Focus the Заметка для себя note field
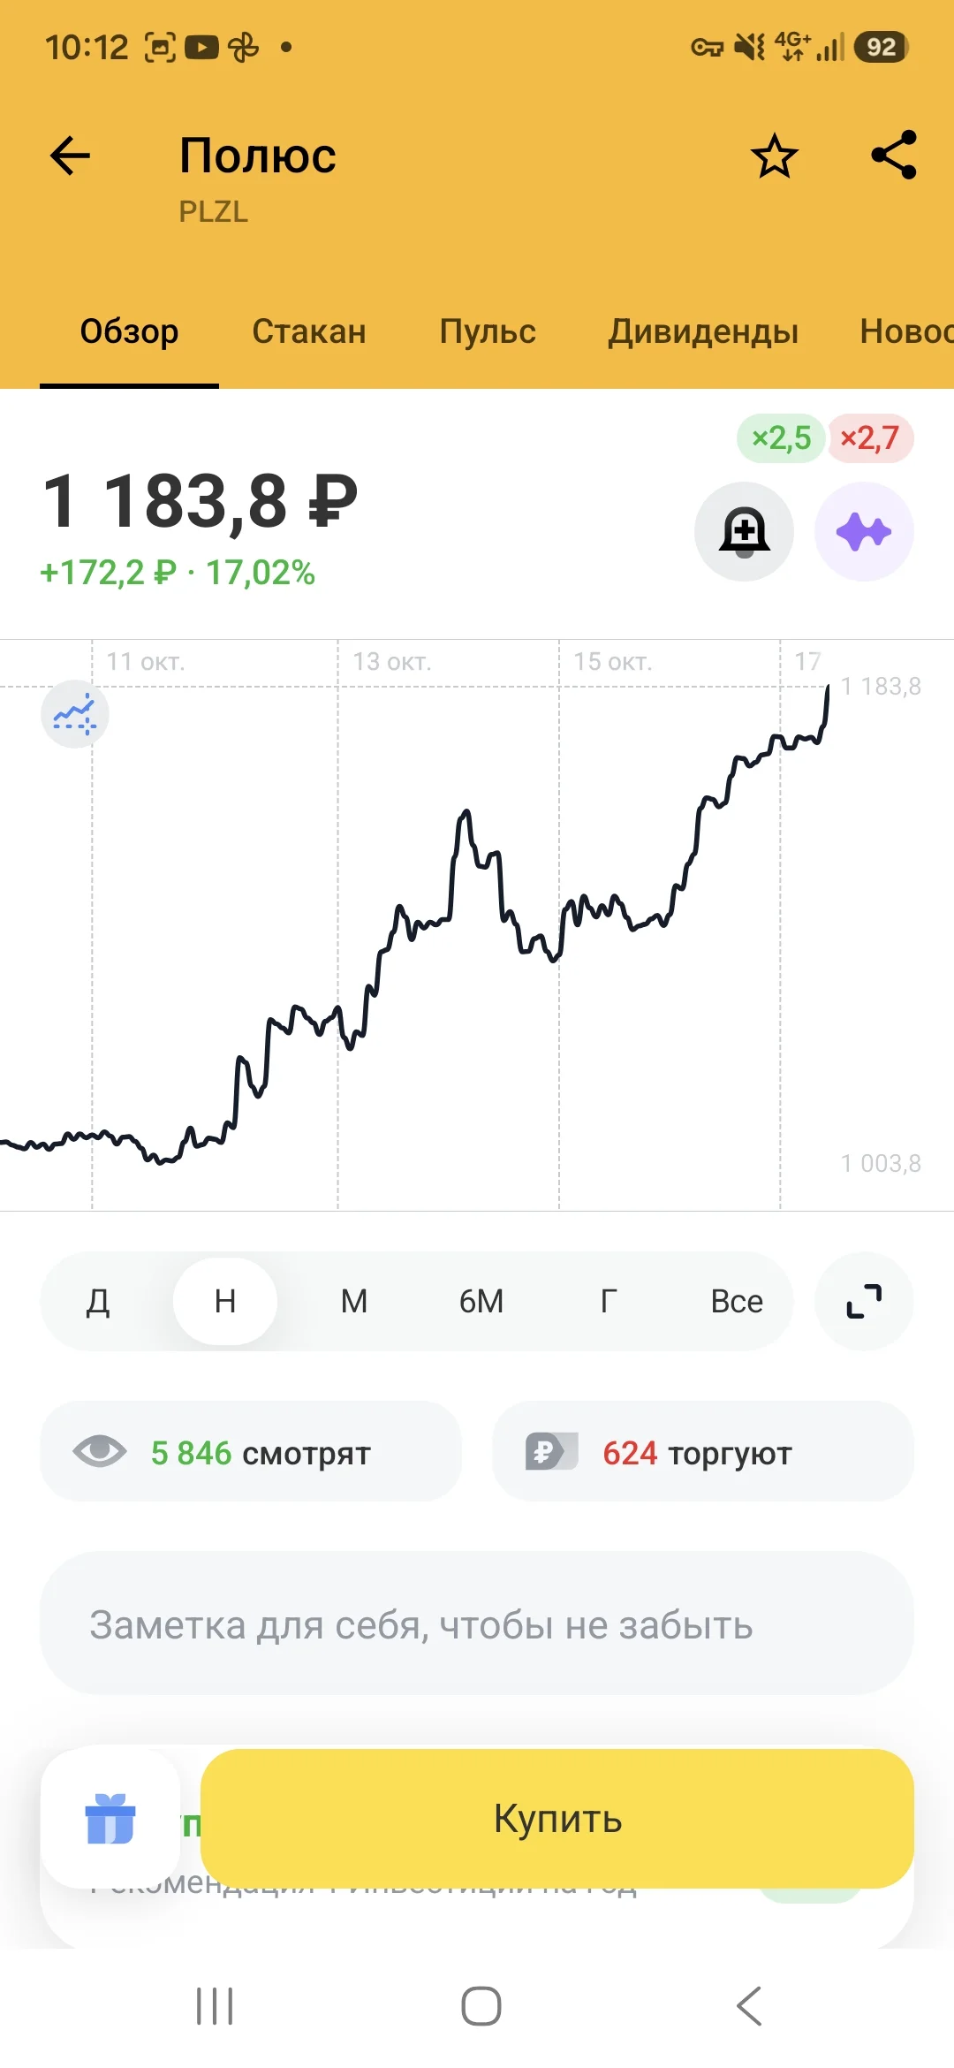Screen dimensions: 954x2068 477,1623
